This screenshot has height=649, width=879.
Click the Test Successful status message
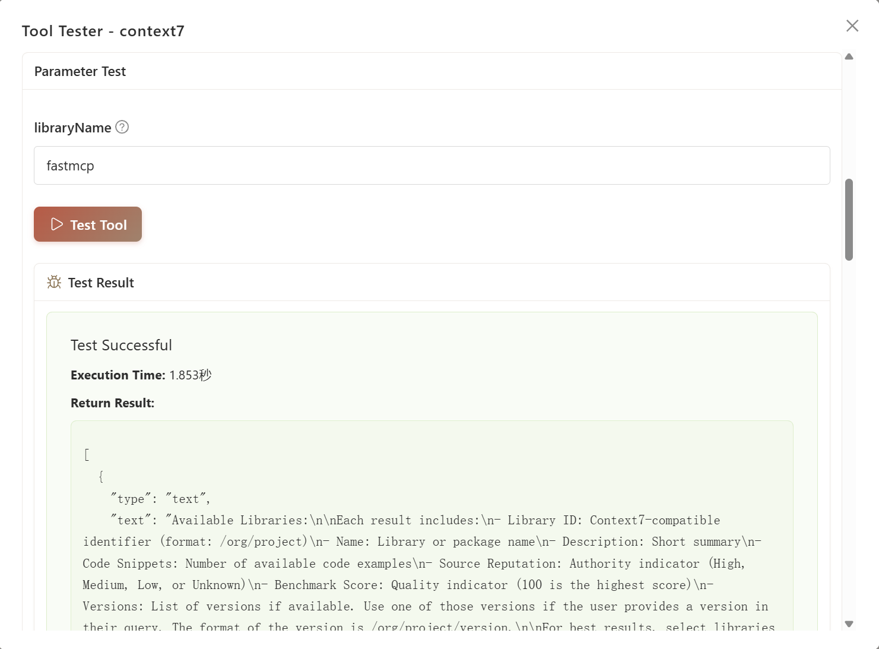click(121, 345)
